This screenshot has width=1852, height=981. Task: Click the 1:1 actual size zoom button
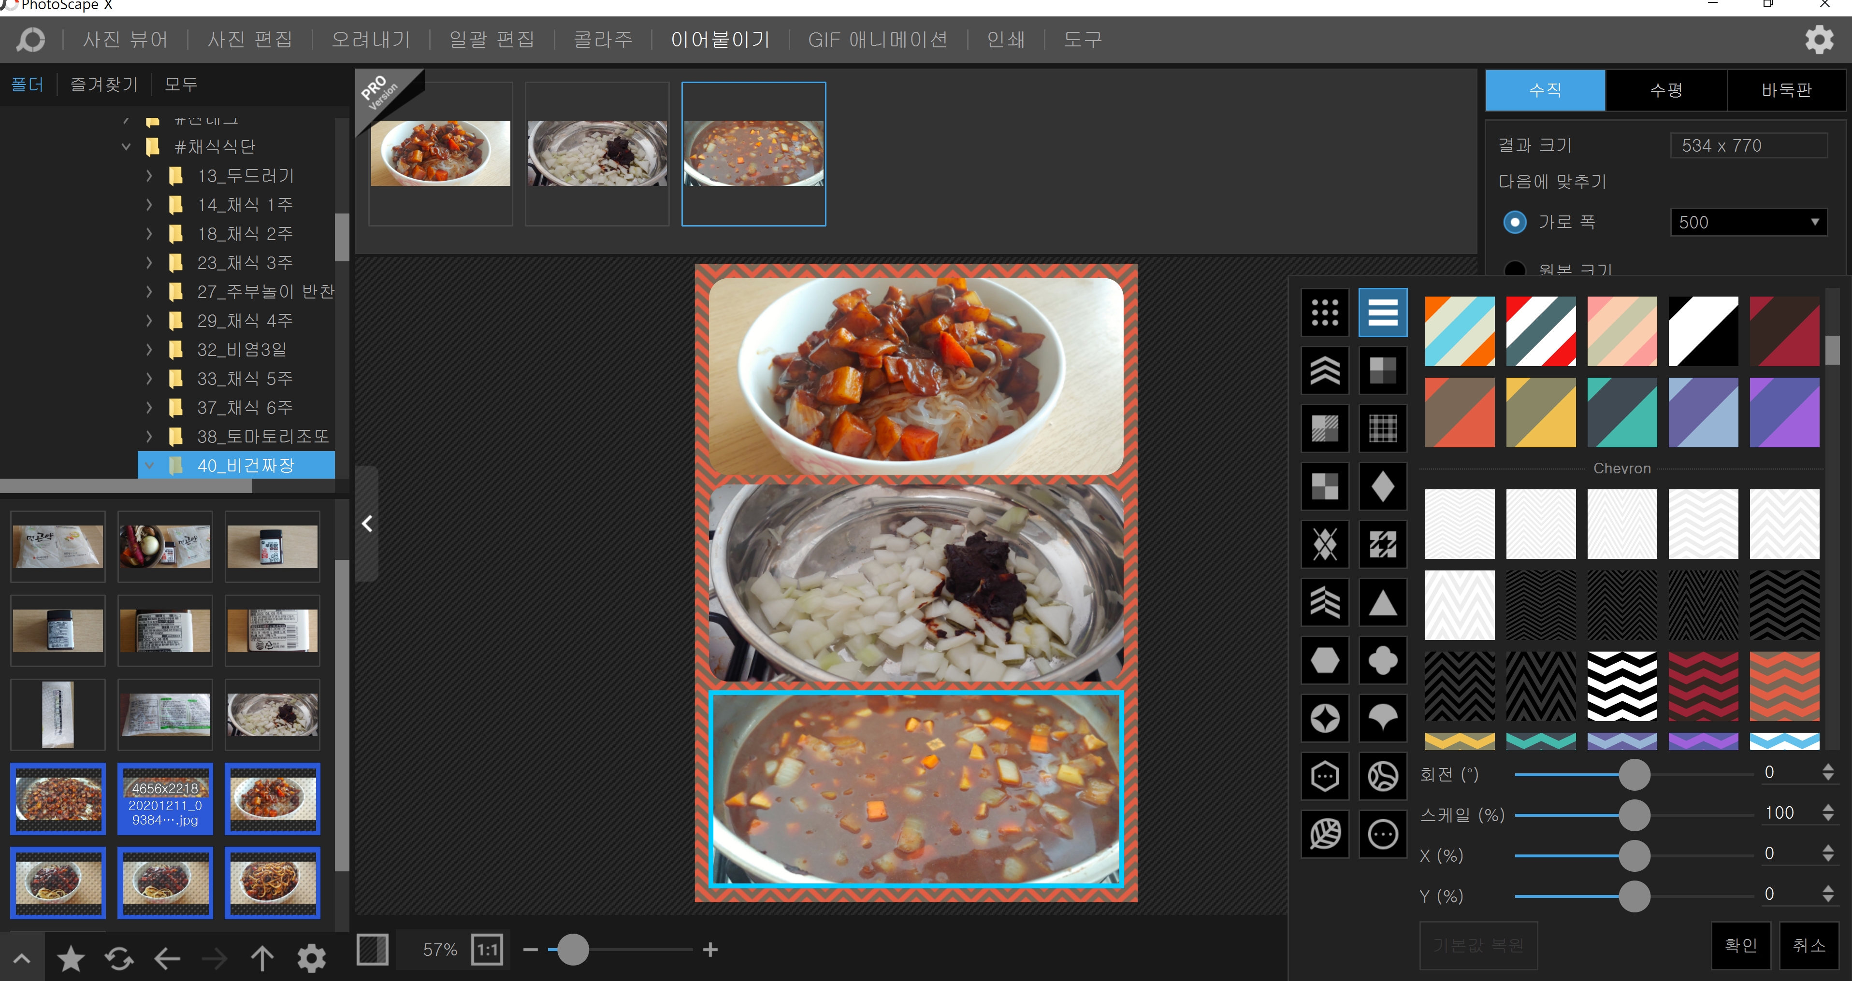(x=487, y=950)
